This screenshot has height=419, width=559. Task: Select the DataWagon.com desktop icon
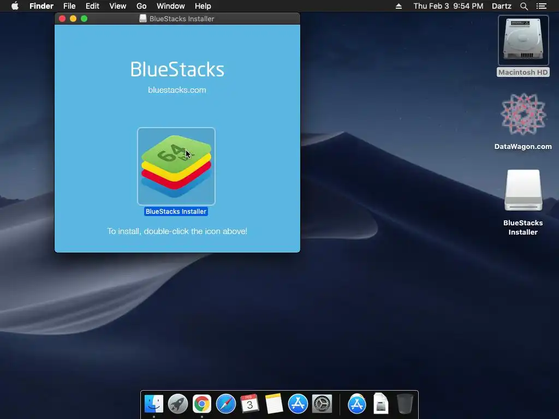523,115
